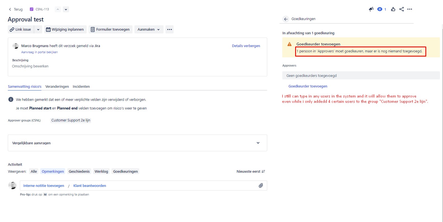Click the share icon
Screen dimensions: 443x222
point(402,9)
